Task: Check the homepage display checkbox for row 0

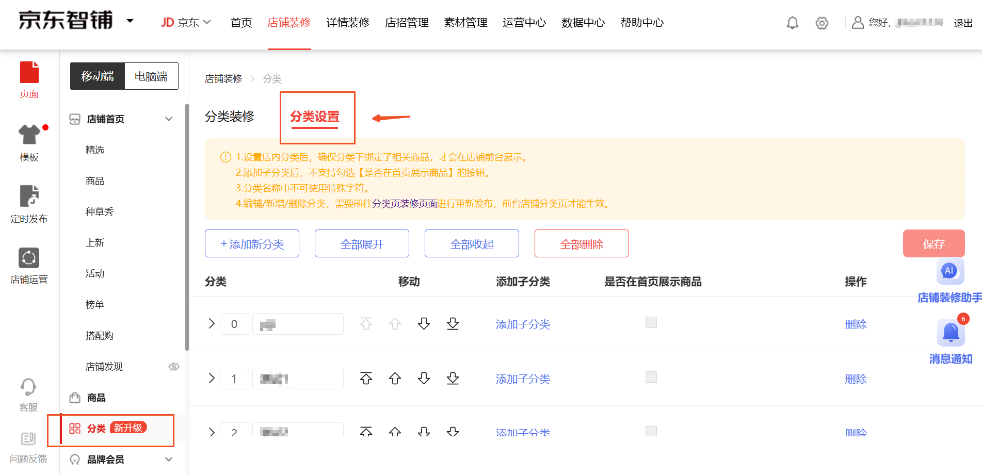Action: click(651, 322)
